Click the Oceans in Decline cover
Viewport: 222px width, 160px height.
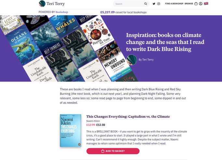[x=23, y=45]
